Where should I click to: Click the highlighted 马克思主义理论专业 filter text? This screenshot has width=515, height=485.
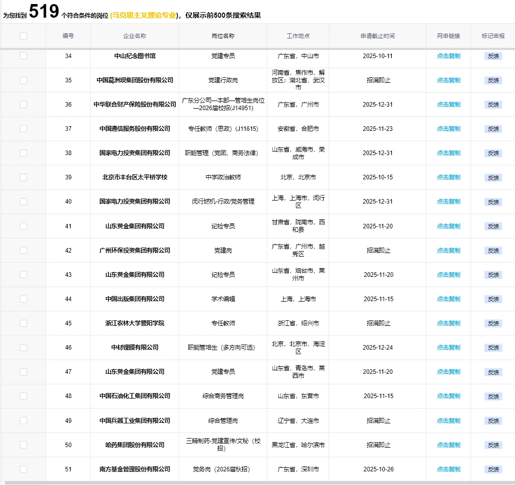pyautogui.click(x=144, y=16)
